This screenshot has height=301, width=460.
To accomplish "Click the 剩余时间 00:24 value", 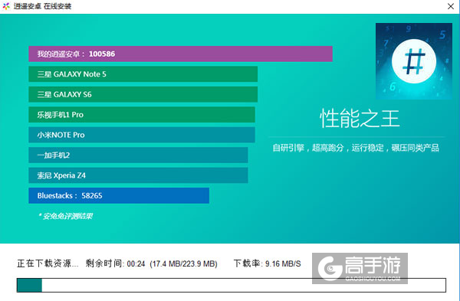I will click(115, 263).
